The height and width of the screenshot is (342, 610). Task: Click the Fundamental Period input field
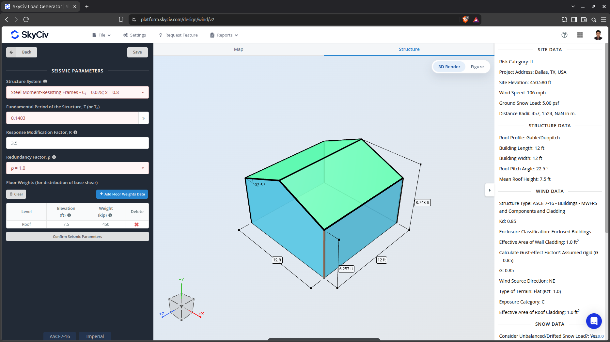point(72,118)
